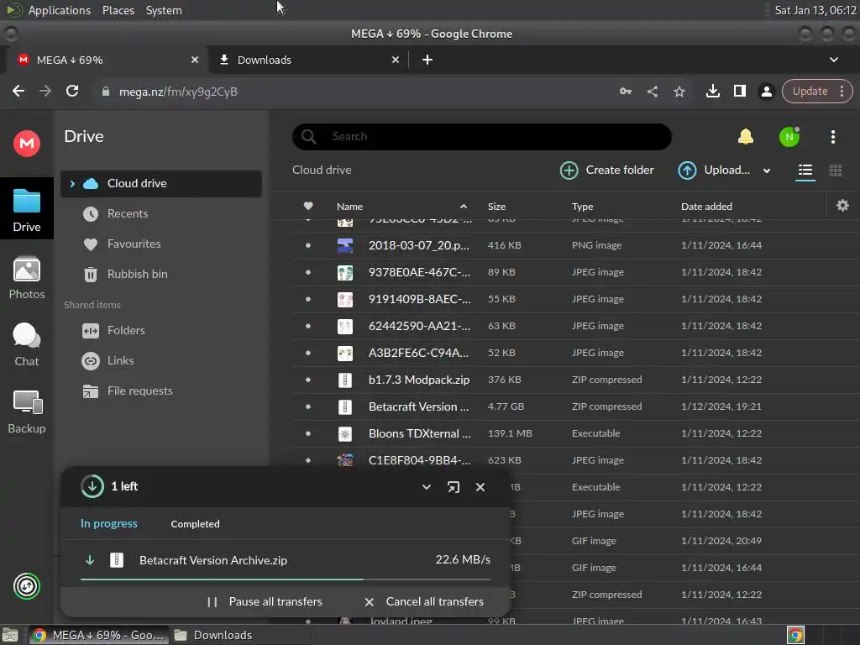Sort by the favourite heart column
Image resolution: width=860 pixels, height=645 pixels.
[308, 206]
